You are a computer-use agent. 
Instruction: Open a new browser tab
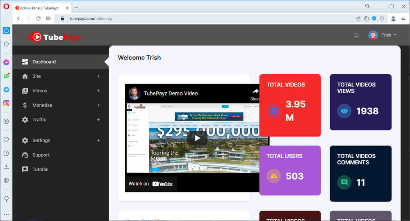tap(76, 8)
